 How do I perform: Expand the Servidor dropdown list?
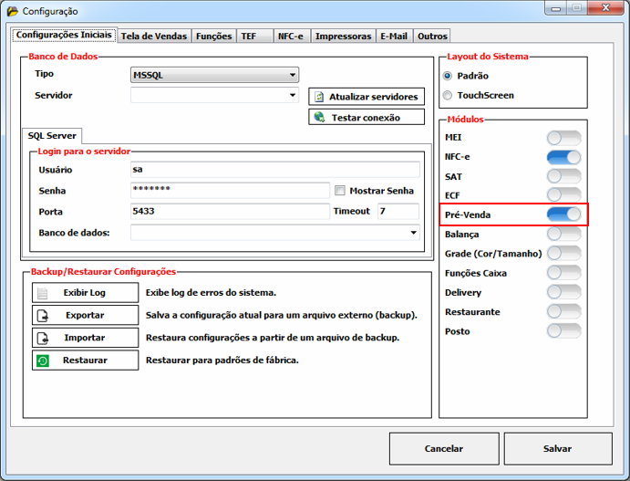[x=292, y=95]
